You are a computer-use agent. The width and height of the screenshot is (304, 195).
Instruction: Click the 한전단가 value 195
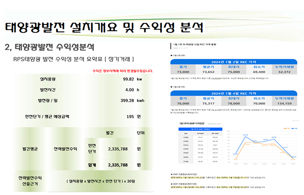point(130,116)
